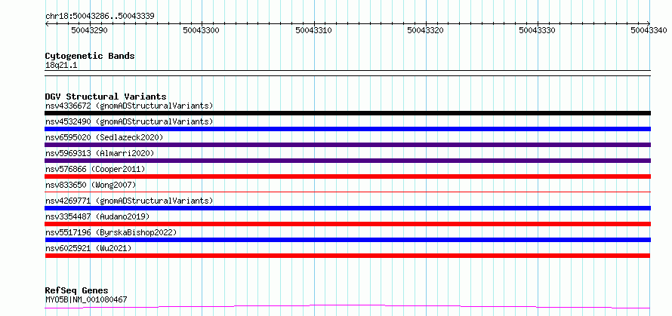Click the DGV Structural Variants track title

[x=106, y=97]
